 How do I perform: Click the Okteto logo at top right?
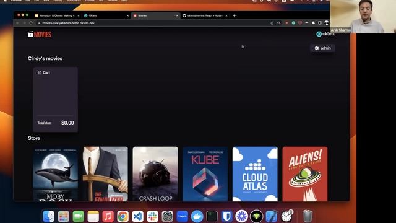coord(325,34)
